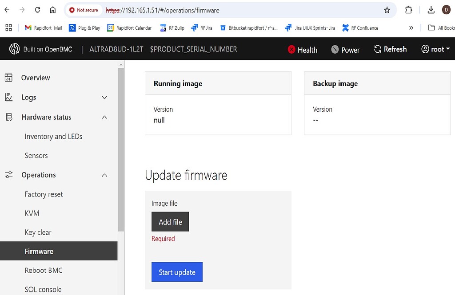Open the Sensors page

pyautogui.click(x=36, y=155)
